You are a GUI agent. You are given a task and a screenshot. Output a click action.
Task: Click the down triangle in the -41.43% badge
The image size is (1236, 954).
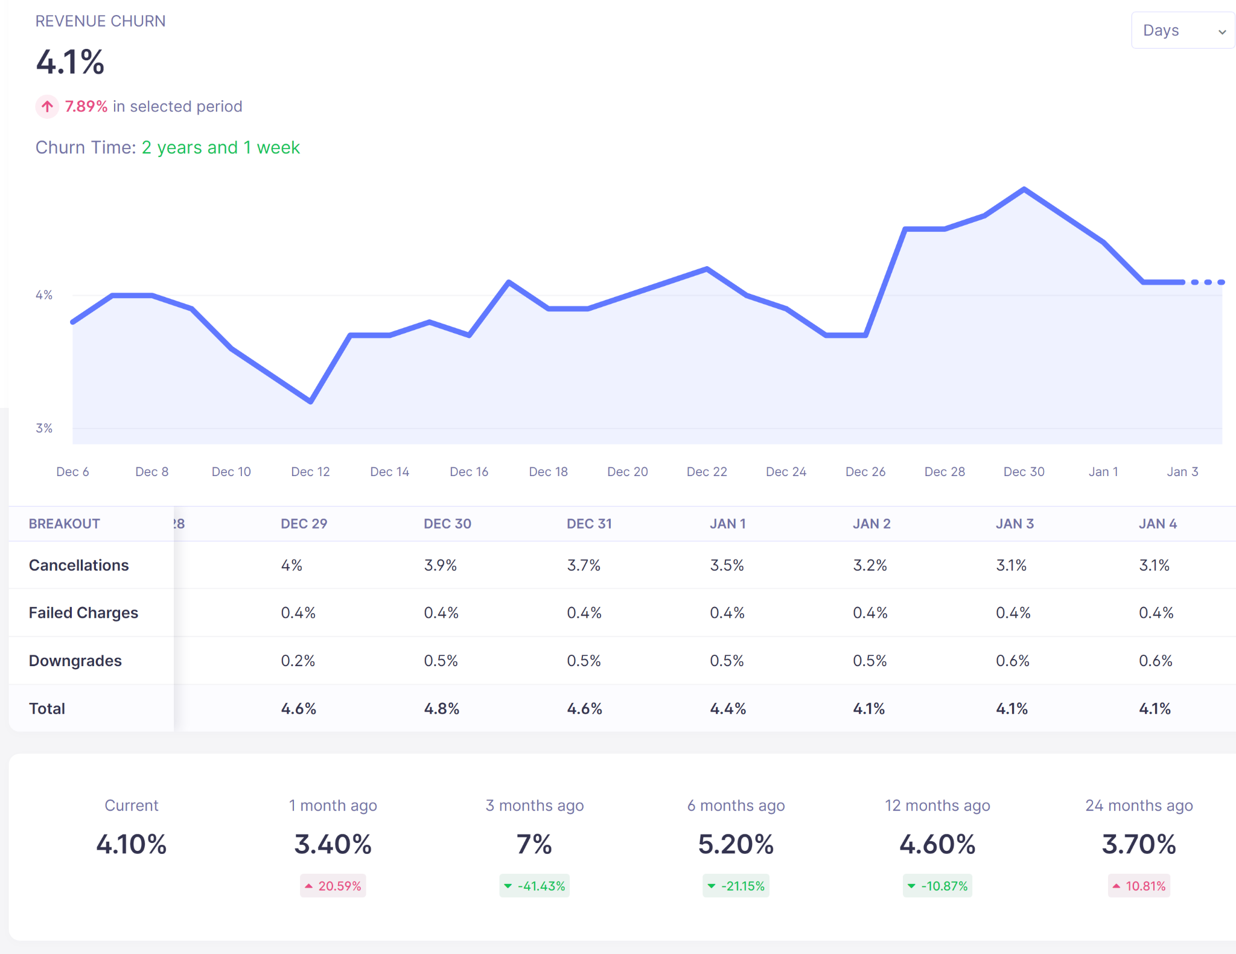(x=508, y=886)
